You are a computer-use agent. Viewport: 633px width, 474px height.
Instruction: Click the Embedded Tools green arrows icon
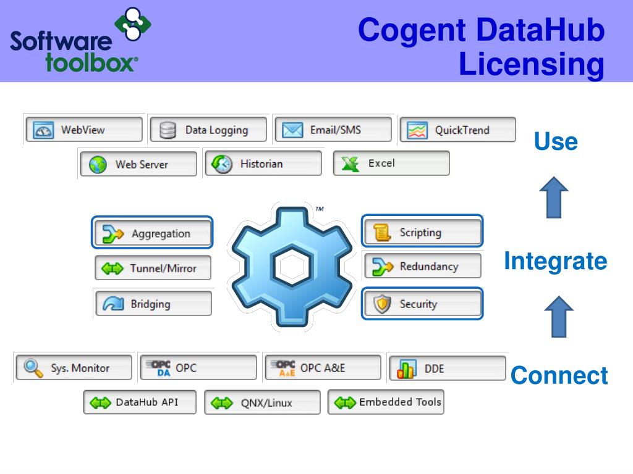click(345, 402)
